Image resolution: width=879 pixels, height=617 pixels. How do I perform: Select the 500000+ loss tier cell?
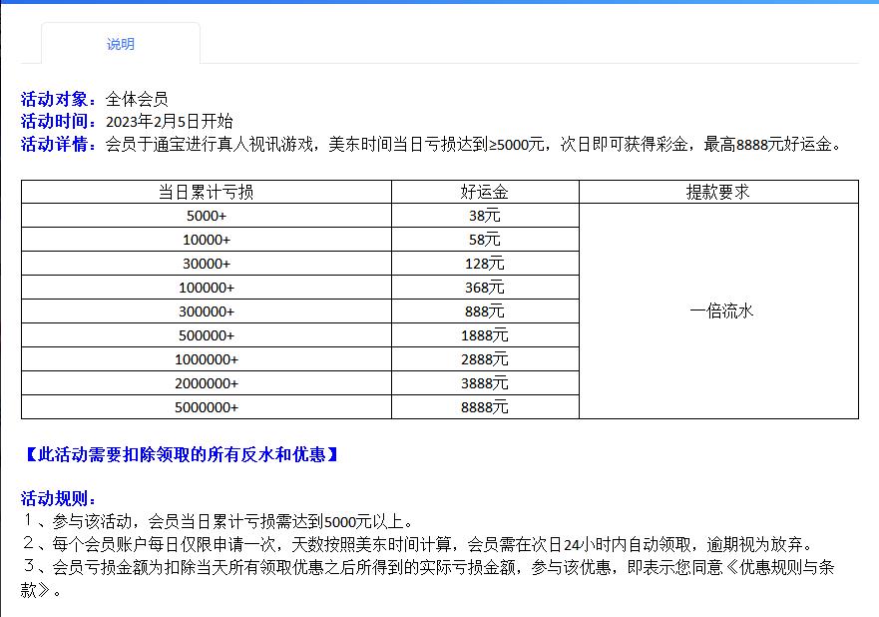click(207, 335)
